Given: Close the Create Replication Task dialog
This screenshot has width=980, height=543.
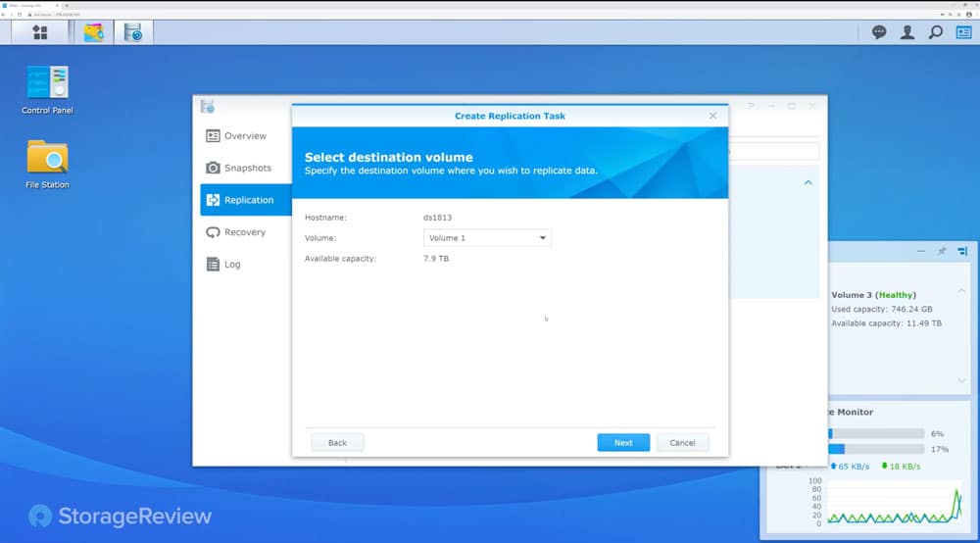Looking at the screenshot, I should (712, 116).
